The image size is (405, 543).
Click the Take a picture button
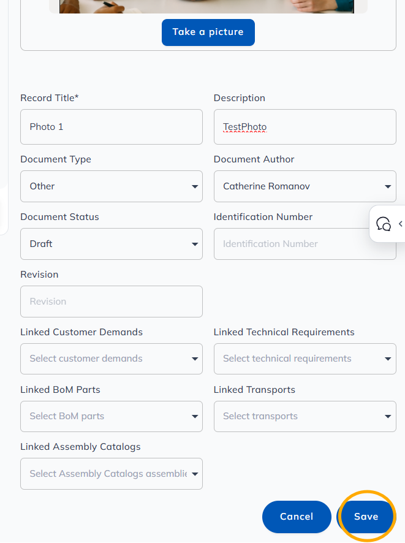[208, 32]
